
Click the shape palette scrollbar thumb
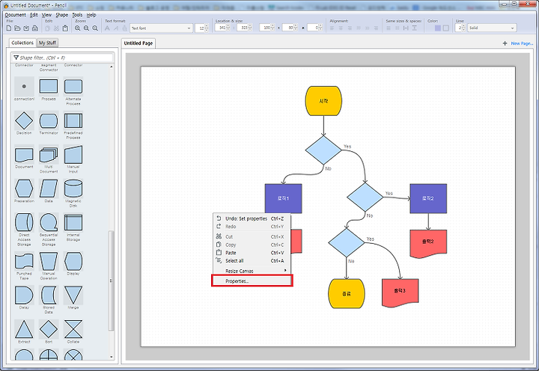111,280
